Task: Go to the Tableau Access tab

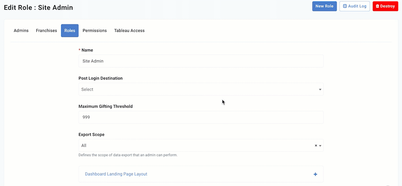Action: pos(129,31)
